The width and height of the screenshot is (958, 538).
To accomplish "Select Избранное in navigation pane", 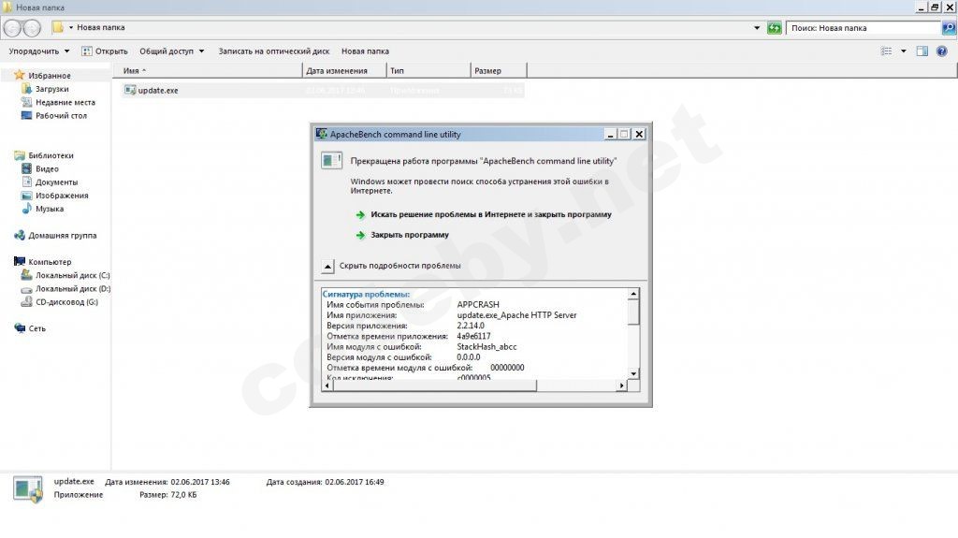I will pos(50,75).
